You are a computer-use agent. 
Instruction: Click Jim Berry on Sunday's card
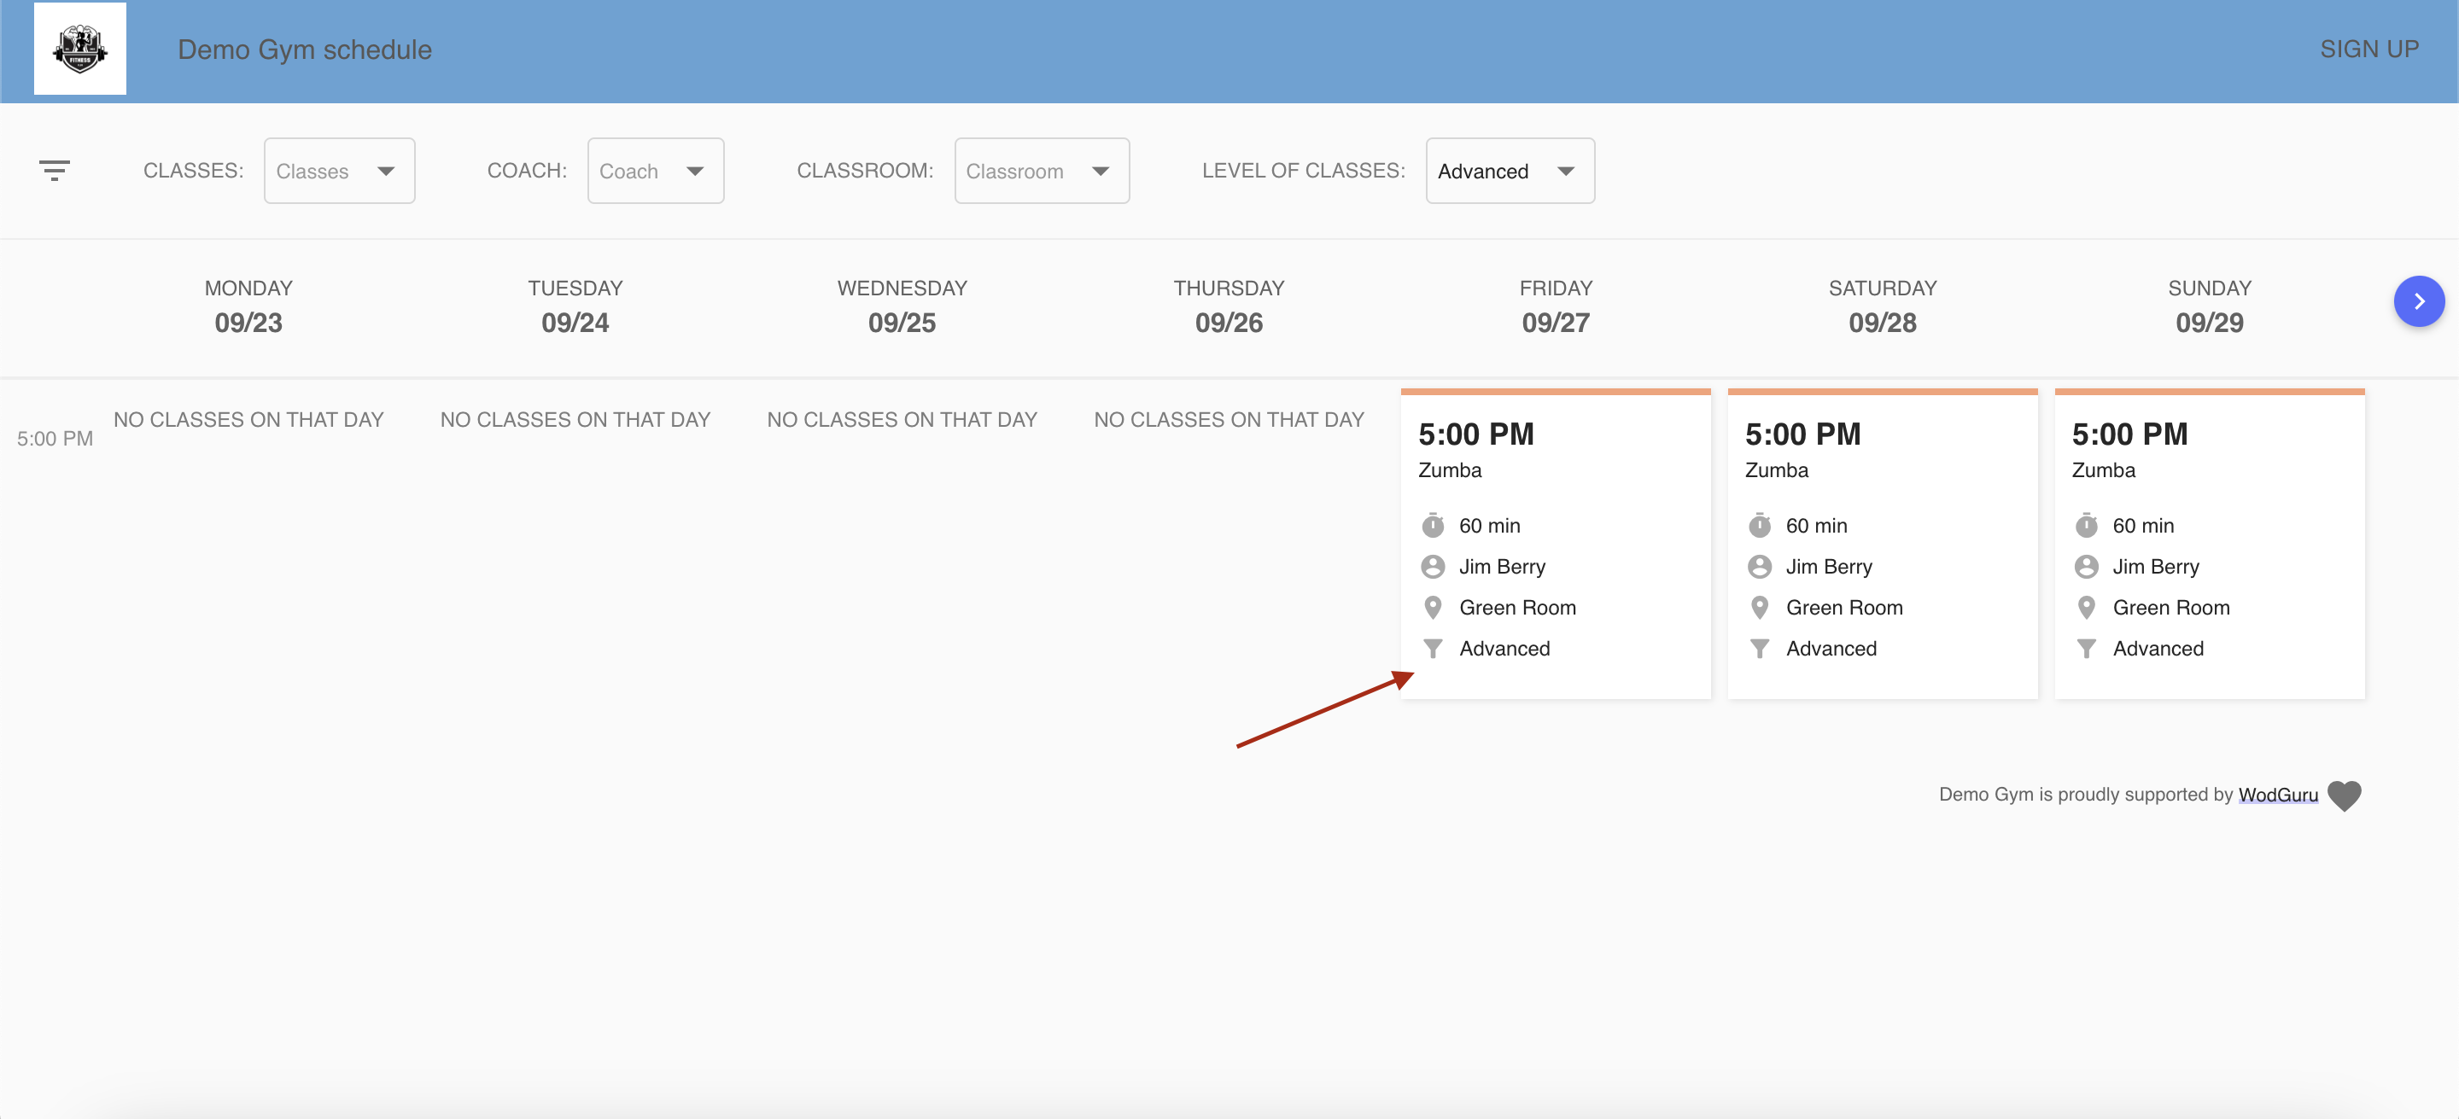tap(2155, 567)
